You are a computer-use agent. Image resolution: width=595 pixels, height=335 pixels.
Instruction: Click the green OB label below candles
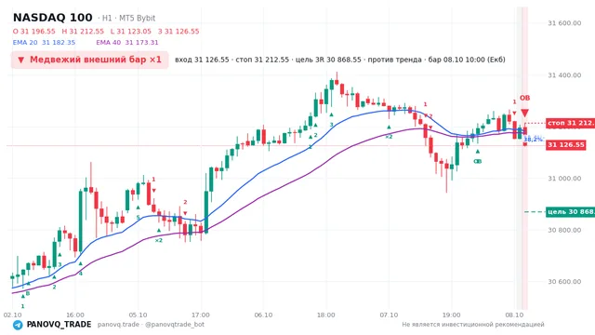tap(477, 161)
